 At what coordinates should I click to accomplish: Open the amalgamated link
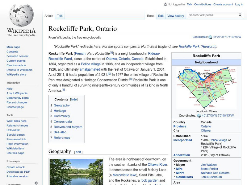(90, 69)
